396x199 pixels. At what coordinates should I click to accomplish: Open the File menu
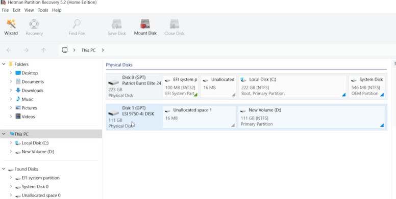point(5,10)
